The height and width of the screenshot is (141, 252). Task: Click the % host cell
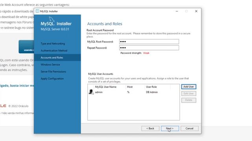[x=128, y=92]
